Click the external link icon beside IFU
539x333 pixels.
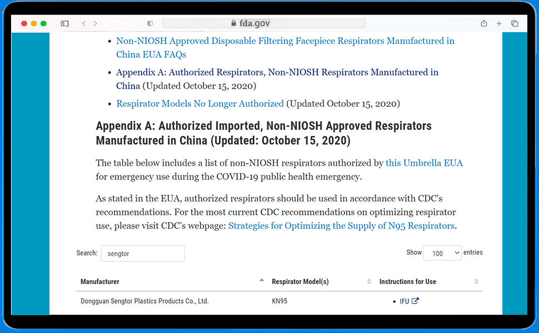click(x=415, y=301)
